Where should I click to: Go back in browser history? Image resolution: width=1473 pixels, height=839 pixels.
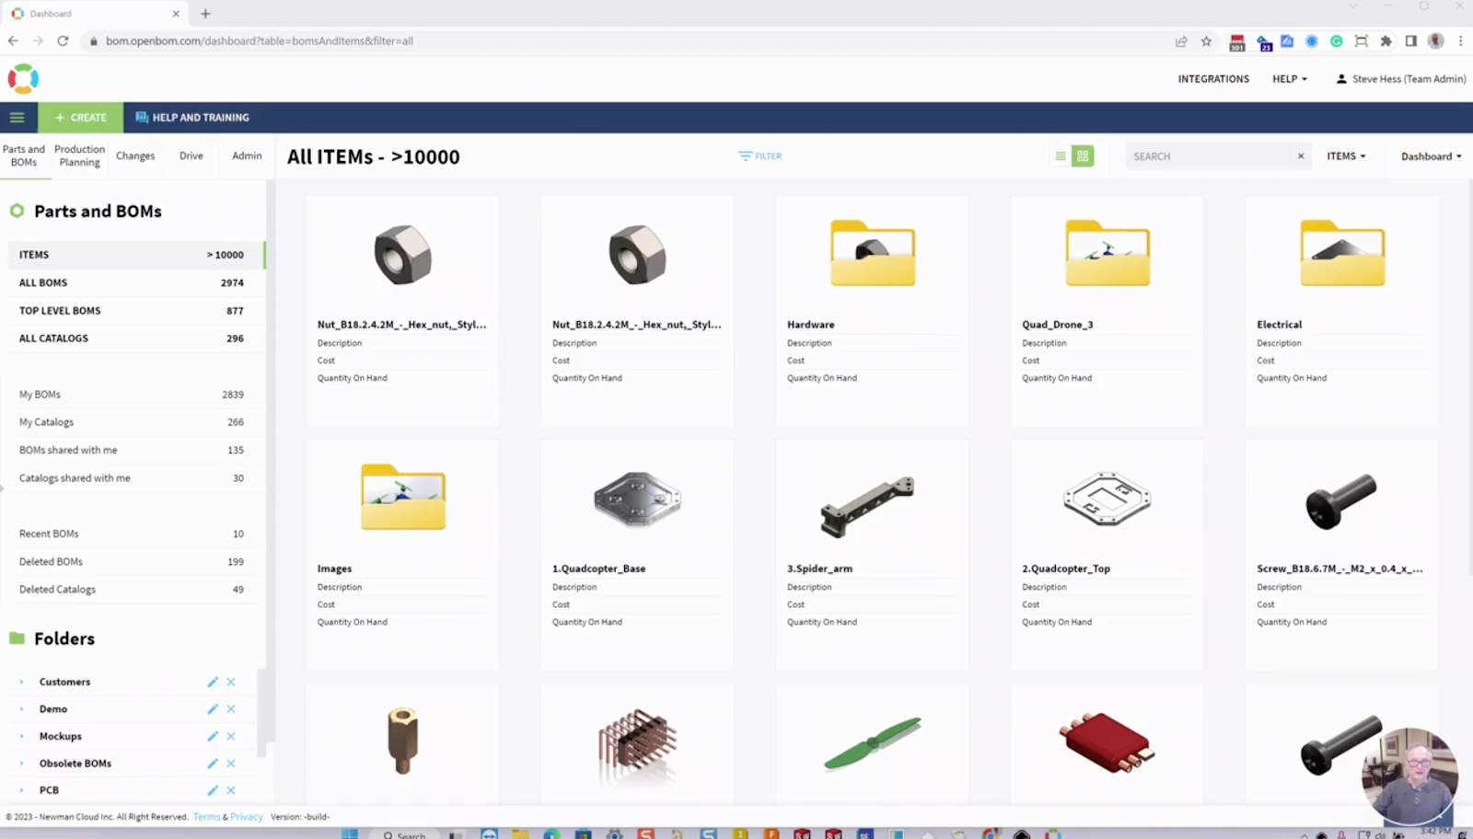pos(13,40)
